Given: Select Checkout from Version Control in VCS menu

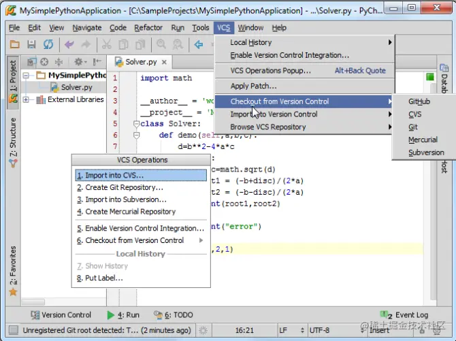Looking at the screenshot, I should (x=304, y=101).
